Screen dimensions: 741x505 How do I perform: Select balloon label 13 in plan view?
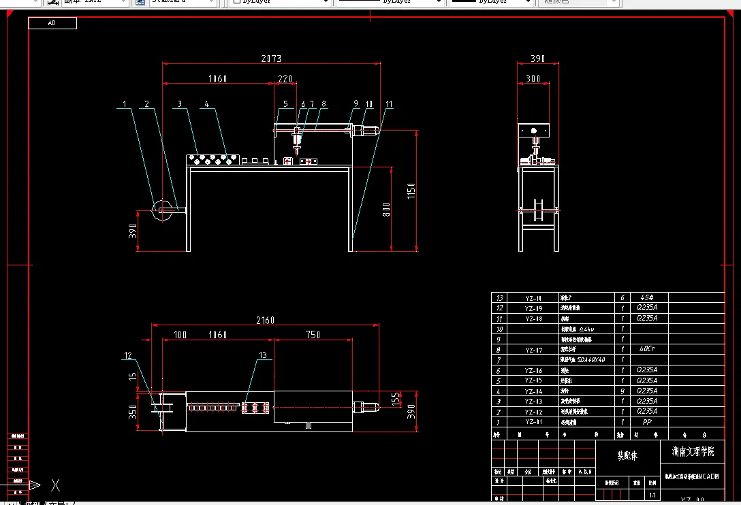pyautogui.click(x=263, y=355)
